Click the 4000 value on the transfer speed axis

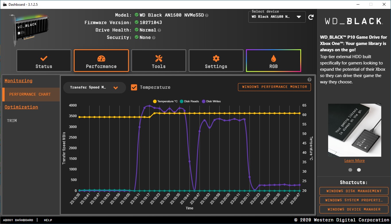tap(73, 105)
